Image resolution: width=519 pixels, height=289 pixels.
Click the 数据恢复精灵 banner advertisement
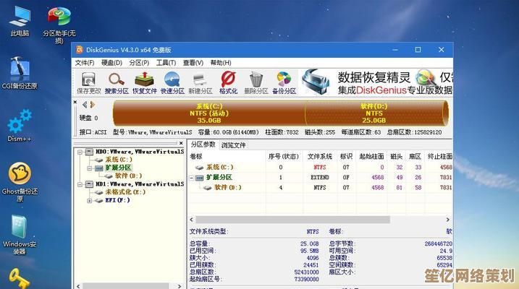click(x=377, y=82)
